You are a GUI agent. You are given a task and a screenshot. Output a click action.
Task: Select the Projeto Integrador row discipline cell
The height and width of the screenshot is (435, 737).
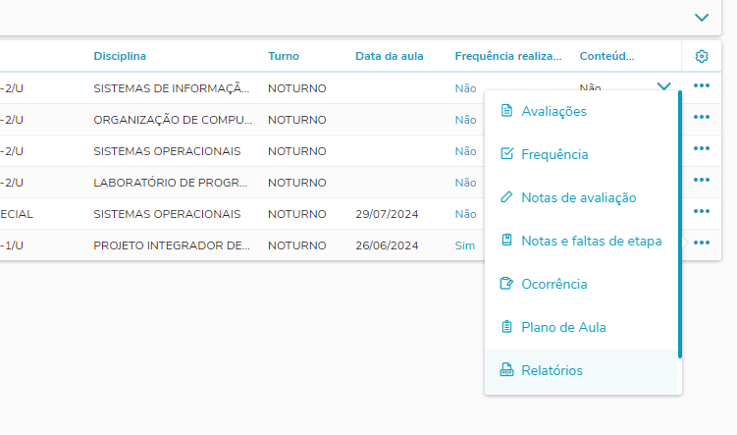coord(172,245)
